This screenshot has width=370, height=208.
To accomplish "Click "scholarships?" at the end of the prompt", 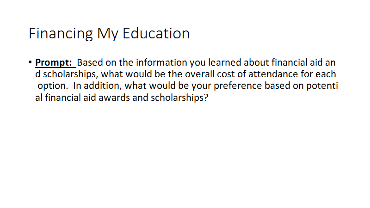I will pyautogui.click(x=179, y=98).
